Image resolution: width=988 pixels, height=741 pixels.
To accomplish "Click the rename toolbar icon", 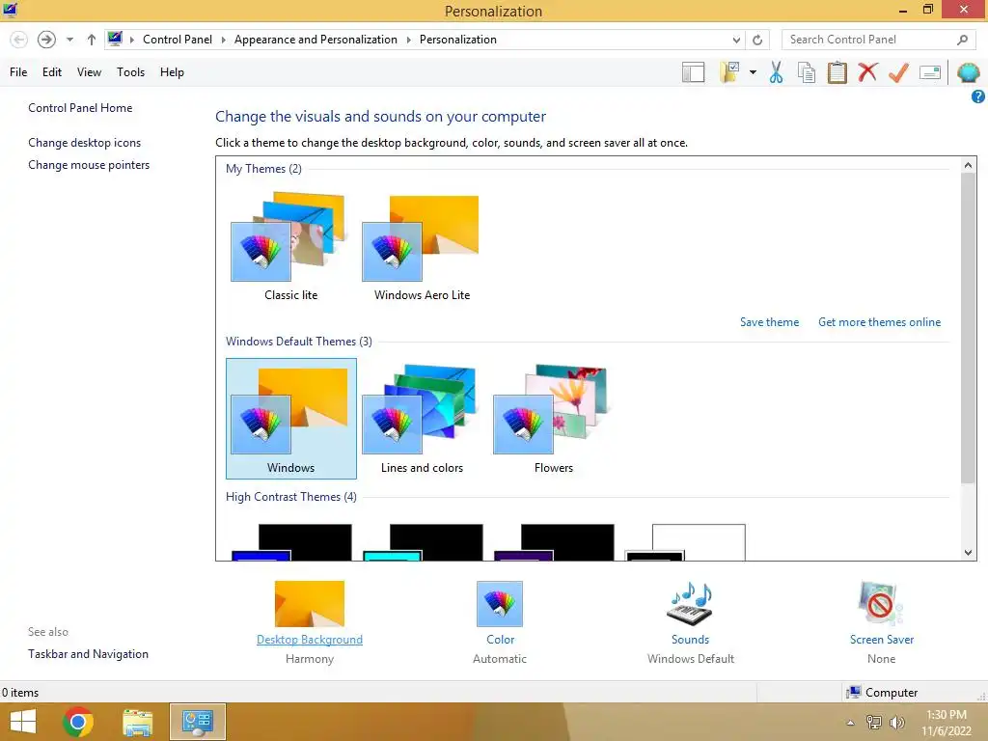I will pos(930,72).
